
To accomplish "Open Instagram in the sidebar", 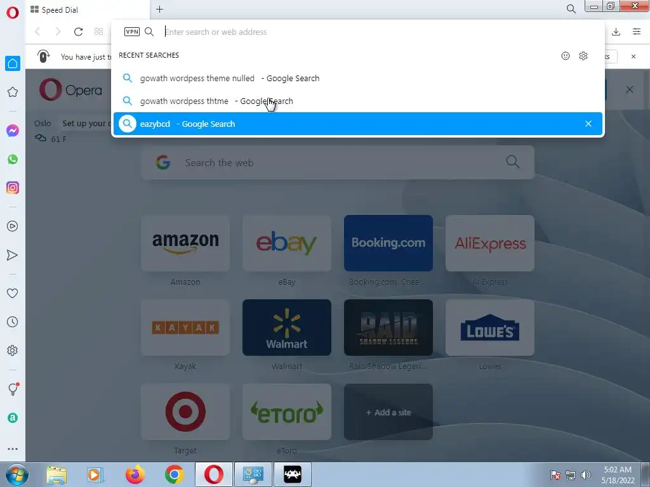I will click(x=13, y=188).
